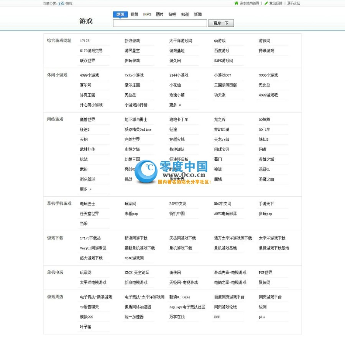Switch to the 视频 search tab
Screen dimensions: 345x344
(x=134, y=14)
